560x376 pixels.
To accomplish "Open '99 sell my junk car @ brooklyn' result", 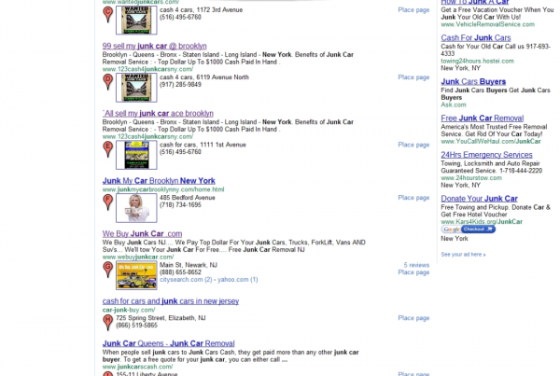I will tap(154, 46).
